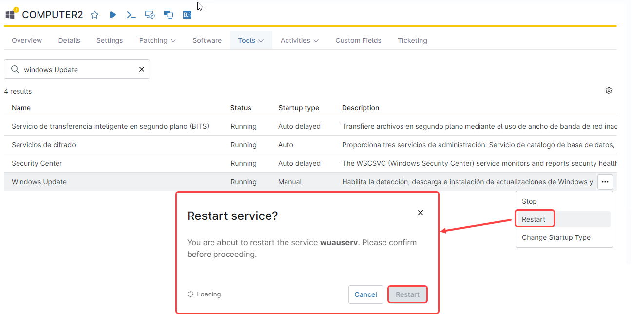Image resolution: width=632 pixels, height=314 pixels.
Task: Open the Settings tab
Action: pos(110,40)
